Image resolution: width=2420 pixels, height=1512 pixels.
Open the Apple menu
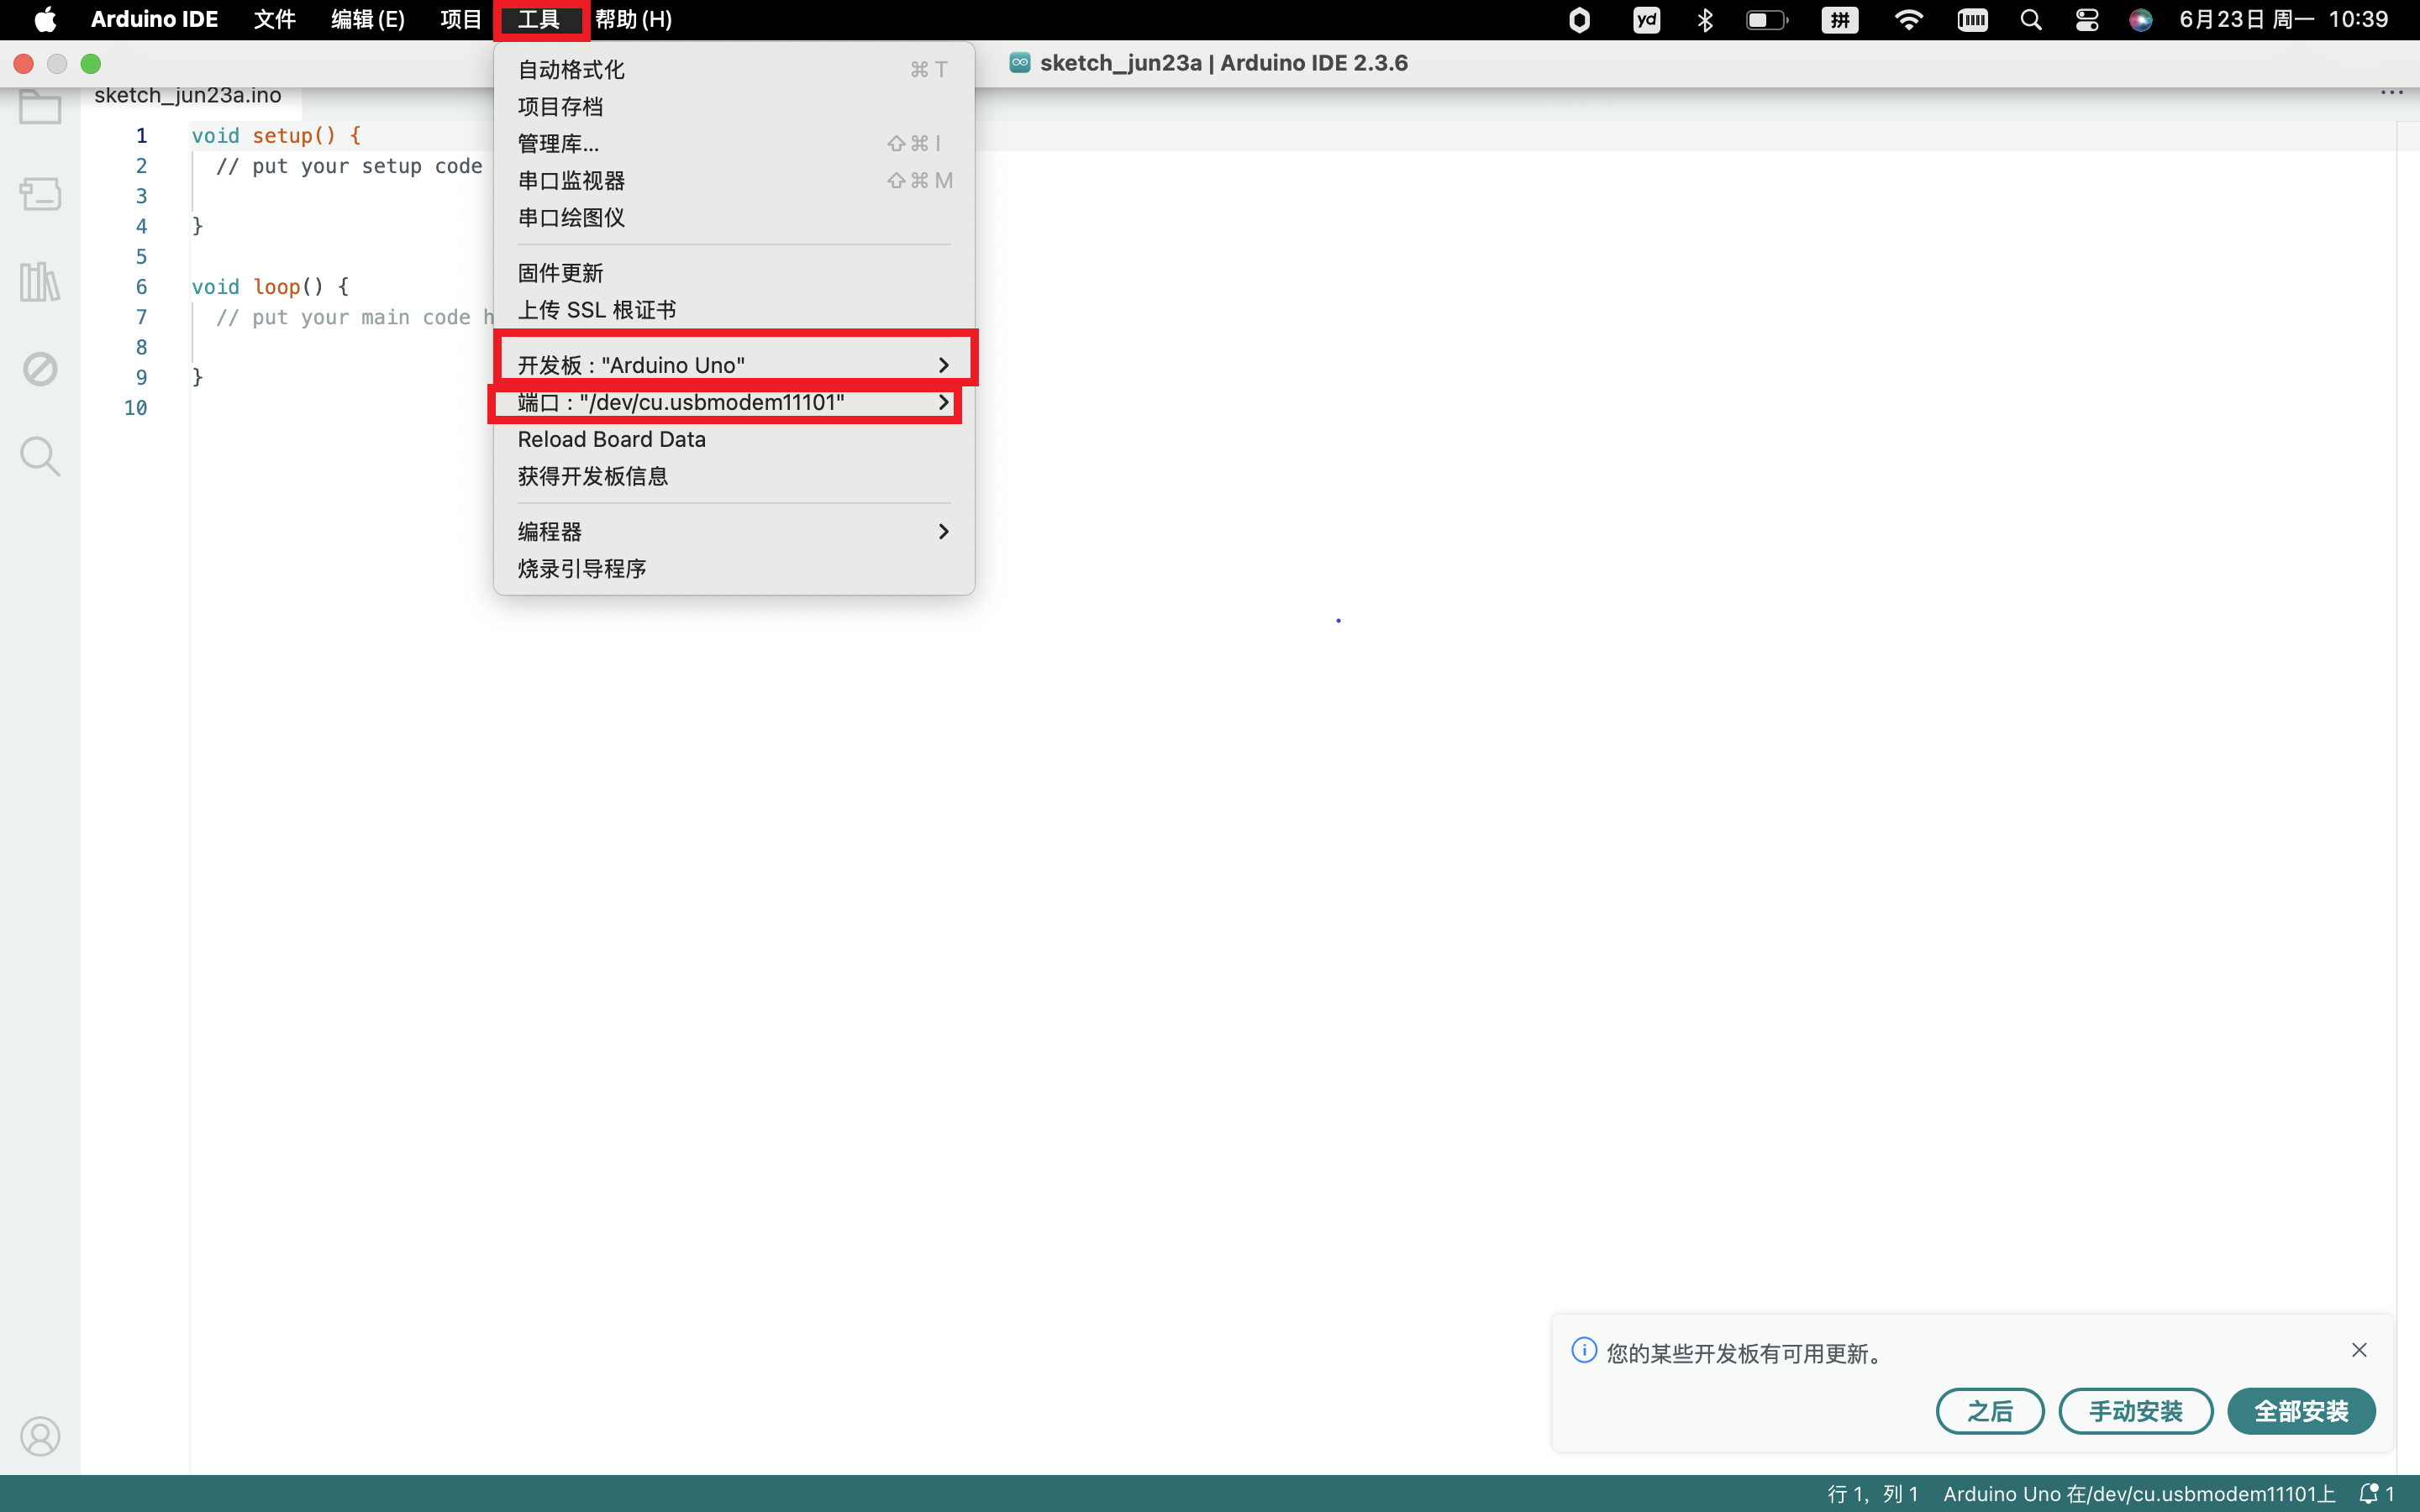45,19
